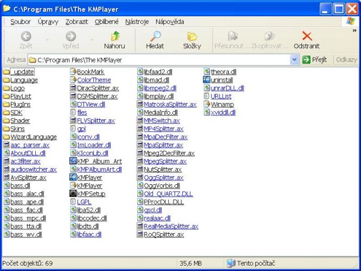Click the window title bar folder icon
Image resolution: width=361 pixels, height=271 pixels.
[7, 9]
